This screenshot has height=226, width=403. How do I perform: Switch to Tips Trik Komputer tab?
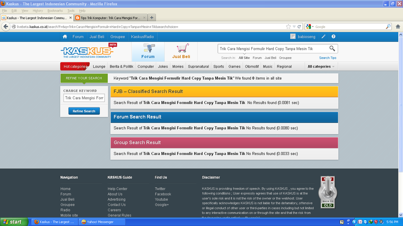pos(111,18)
